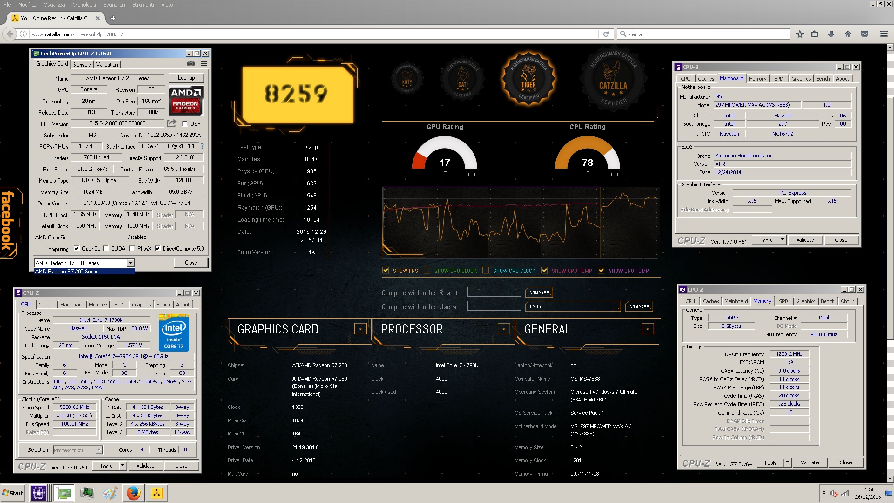Screen dimensions: 894x503
Task: Open the Segnalibri menu
Action: (114, 5)
